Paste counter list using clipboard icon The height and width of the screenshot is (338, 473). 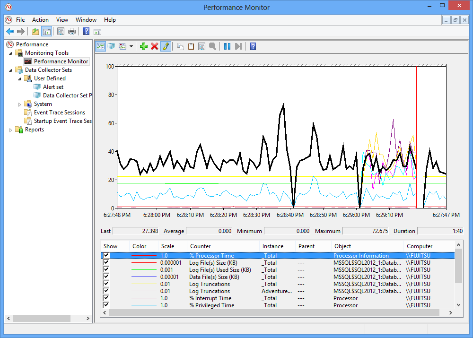pyautogui.click(x=191, y=46)
